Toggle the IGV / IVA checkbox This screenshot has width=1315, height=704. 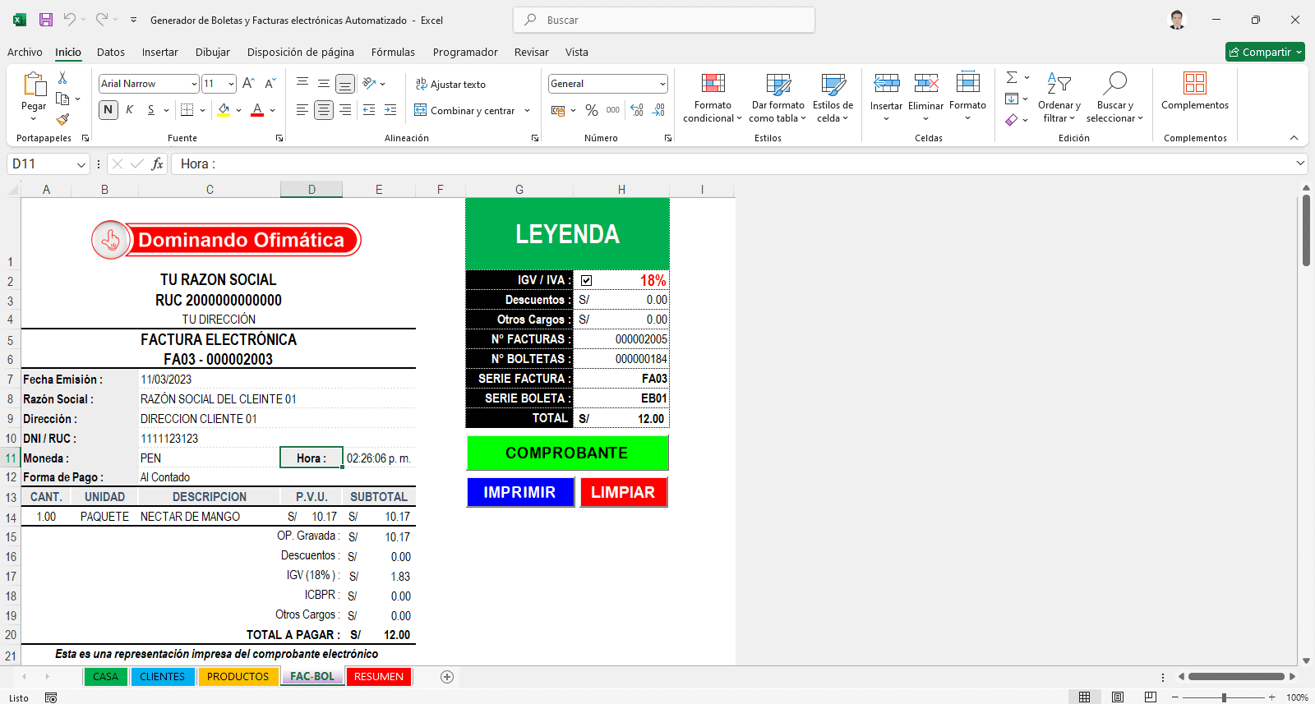(586, 281)
